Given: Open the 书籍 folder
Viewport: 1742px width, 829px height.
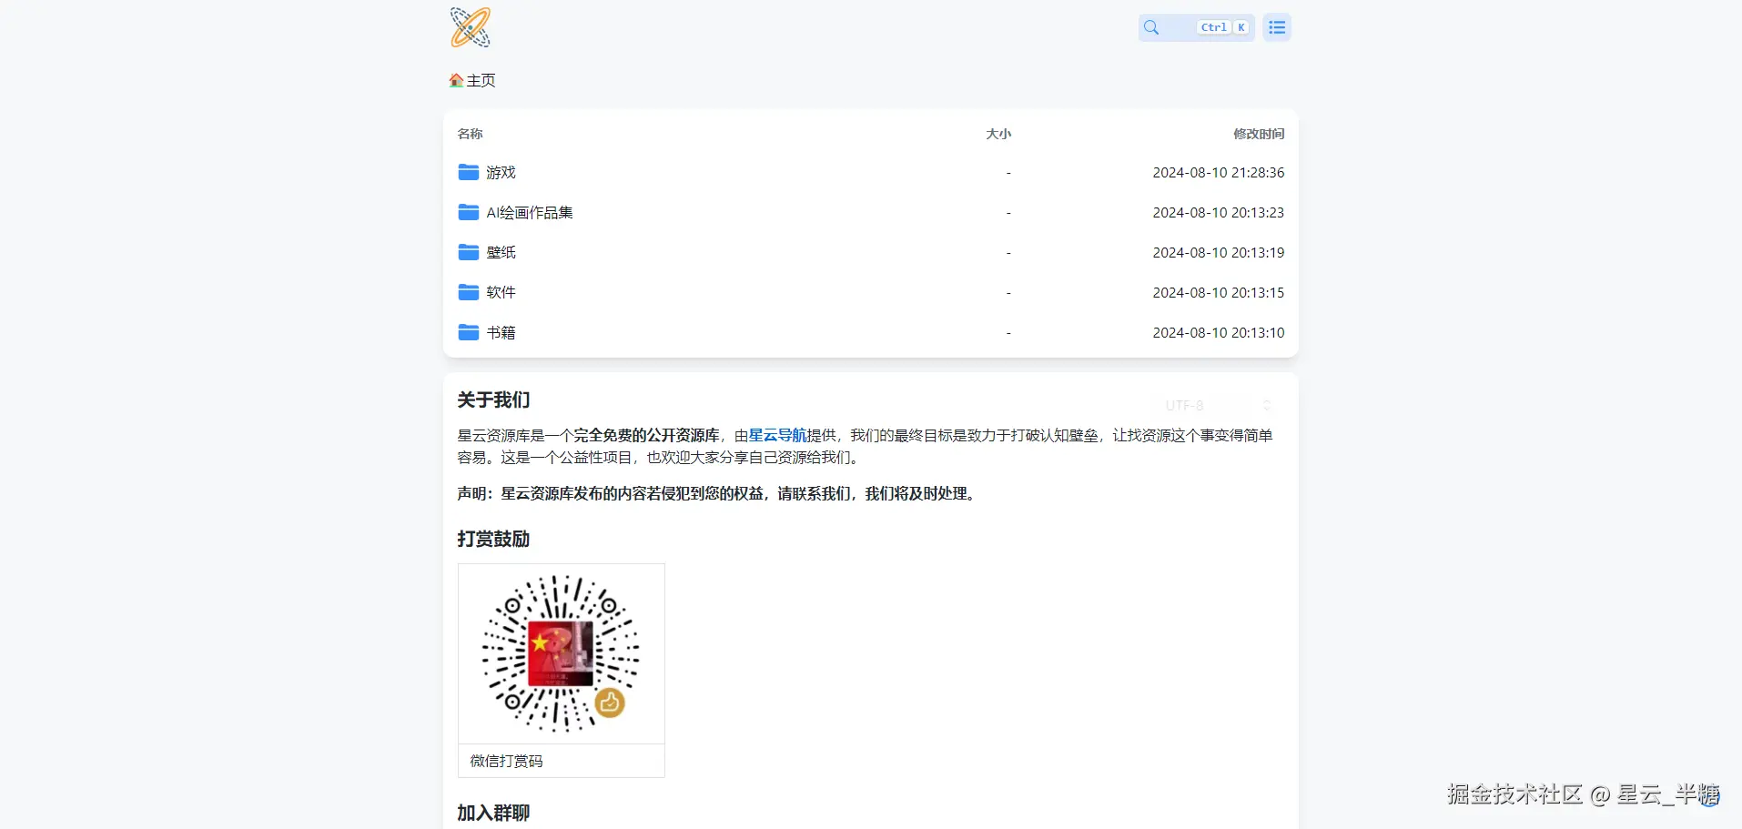Looking at the screenshot, I should coord(501,332).
